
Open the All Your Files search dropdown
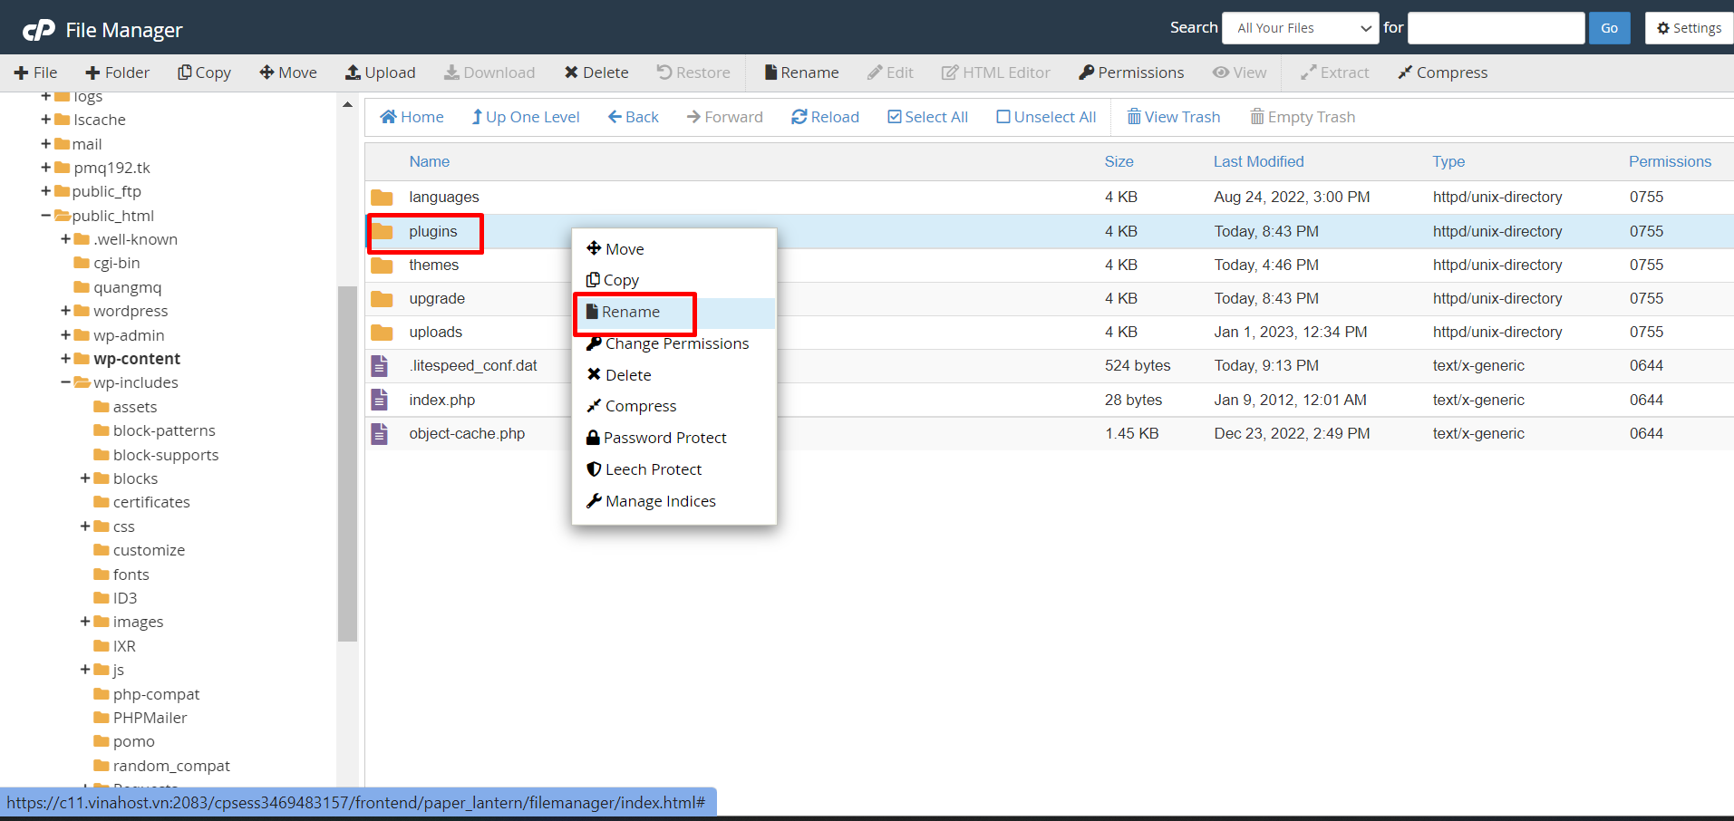(x=1300, y=28)
